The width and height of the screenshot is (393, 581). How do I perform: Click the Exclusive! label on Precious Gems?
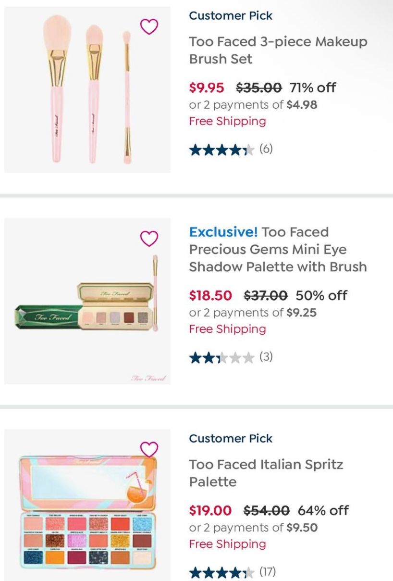tap(223, 232)
